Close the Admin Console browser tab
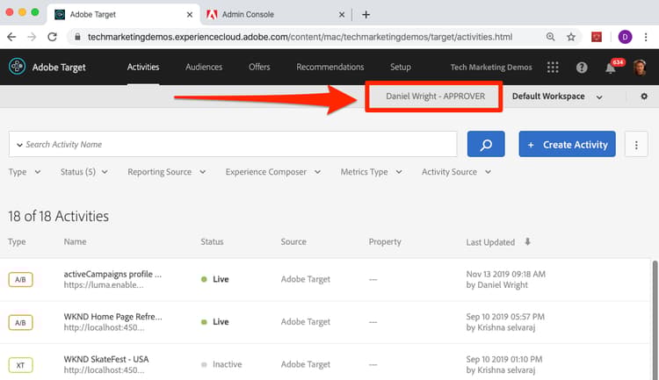659x380 pixels. (342, 15)
